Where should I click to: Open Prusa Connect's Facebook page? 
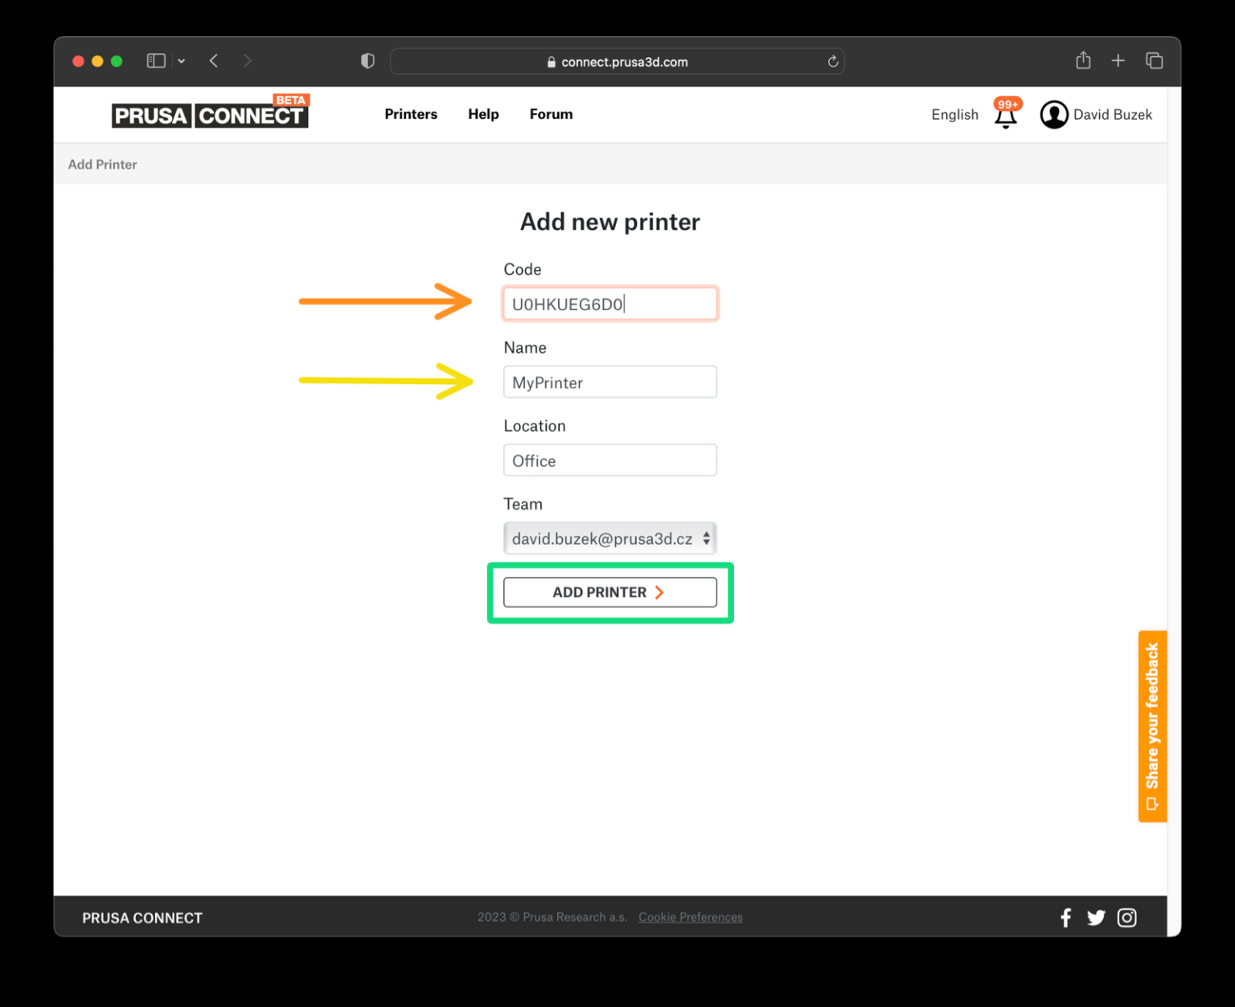(x=1065, y=917)
